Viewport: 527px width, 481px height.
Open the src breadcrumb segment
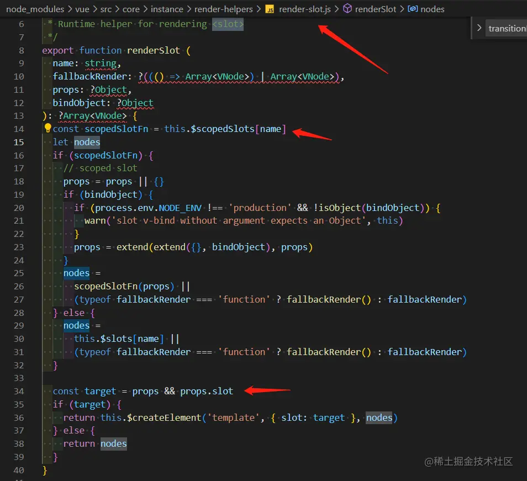coord(106,9)
